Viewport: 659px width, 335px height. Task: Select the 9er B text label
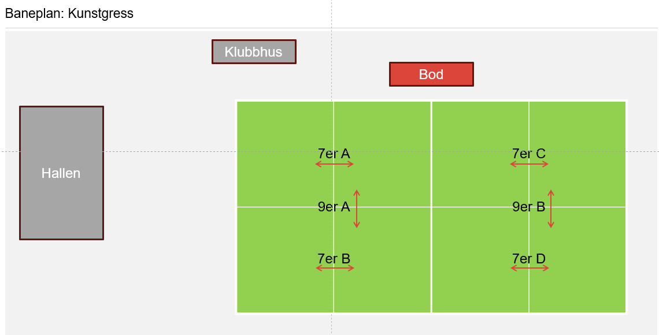528,207
